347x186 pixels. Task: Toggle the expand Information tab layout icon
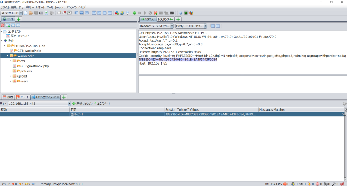[x=82, y=13]
